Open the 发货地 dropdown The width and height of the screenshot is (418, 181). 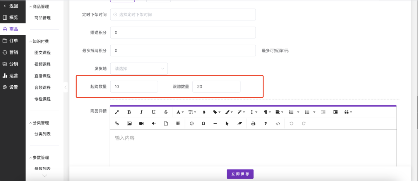coord(139,69)
